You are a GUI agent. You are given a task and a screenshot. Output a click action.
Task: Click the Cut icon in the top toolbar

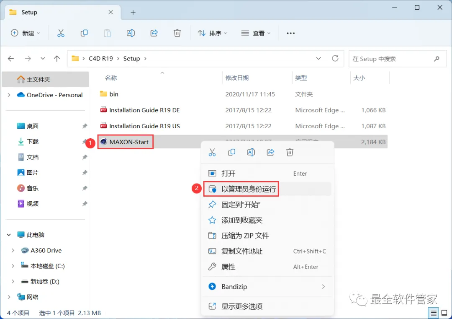click(x=61, y=33)
